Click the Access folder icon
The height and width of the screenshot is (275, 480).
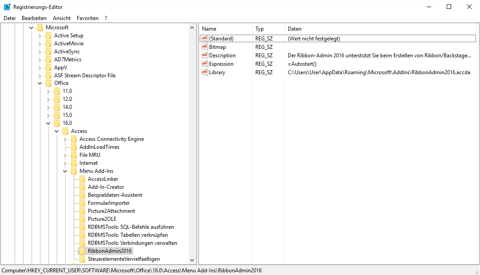[x=66, y=131]
